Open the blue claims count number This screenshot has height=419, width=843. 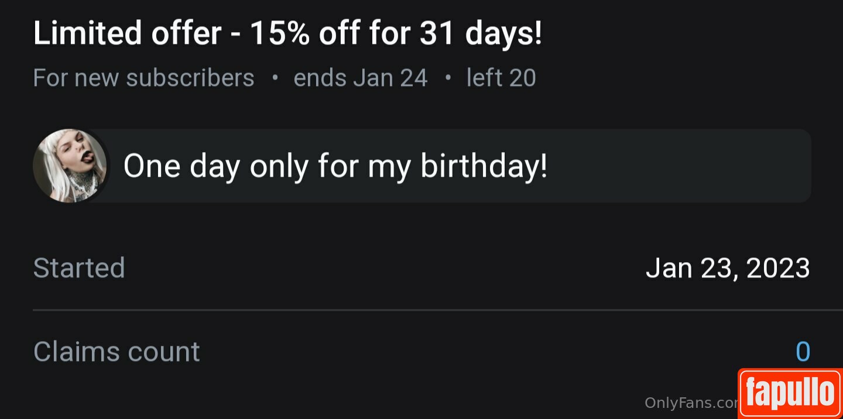click(803, 352)
